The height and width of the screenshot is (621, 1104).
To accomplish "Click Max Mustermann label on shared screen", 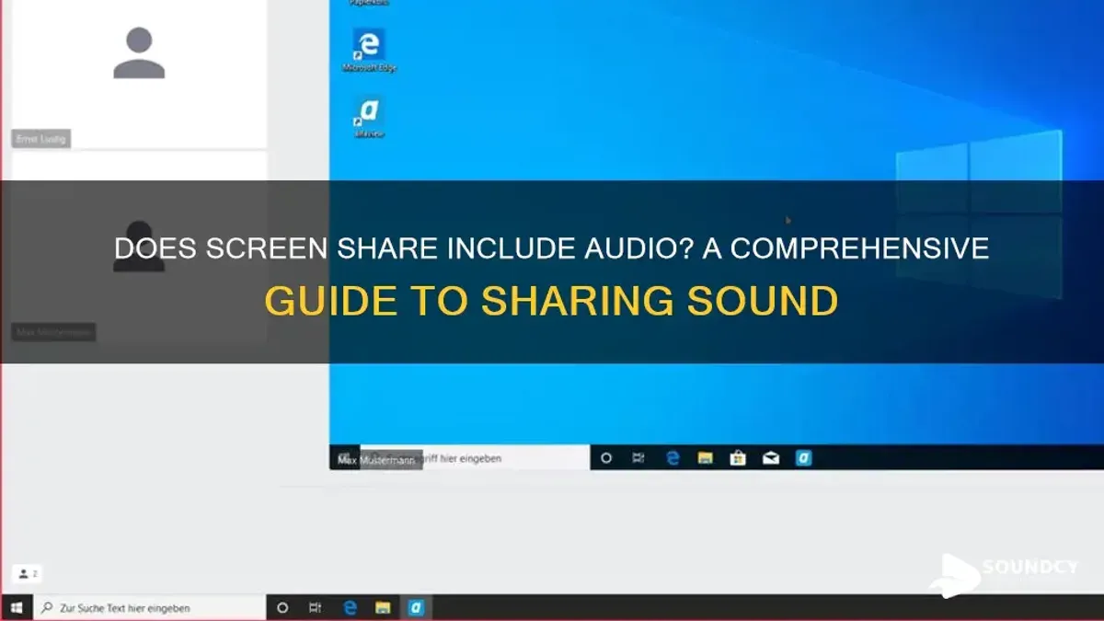I will pos(376,459).
